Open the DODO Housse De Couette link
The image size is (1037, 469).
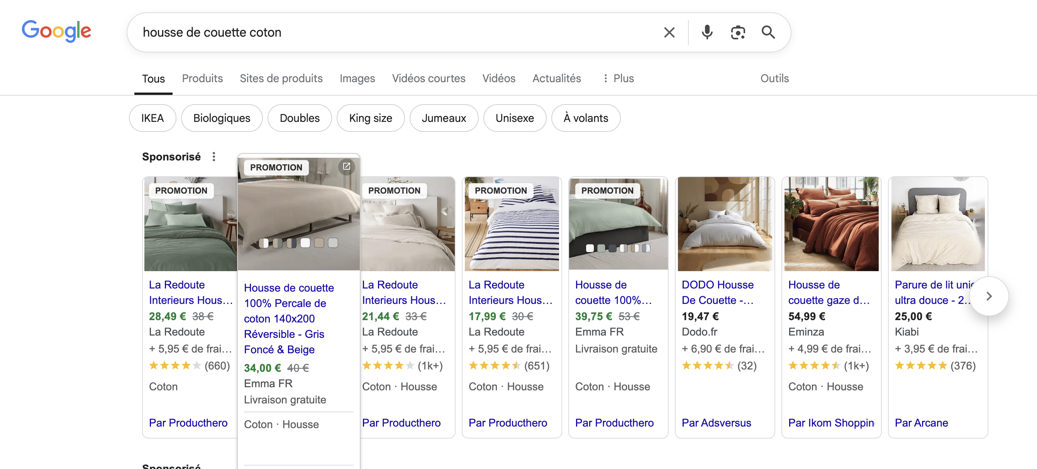tap(718, 292)
